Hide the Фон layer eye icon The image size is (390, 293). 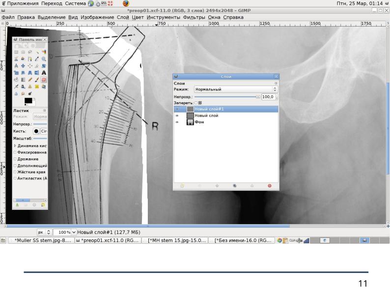coord(177,122)
